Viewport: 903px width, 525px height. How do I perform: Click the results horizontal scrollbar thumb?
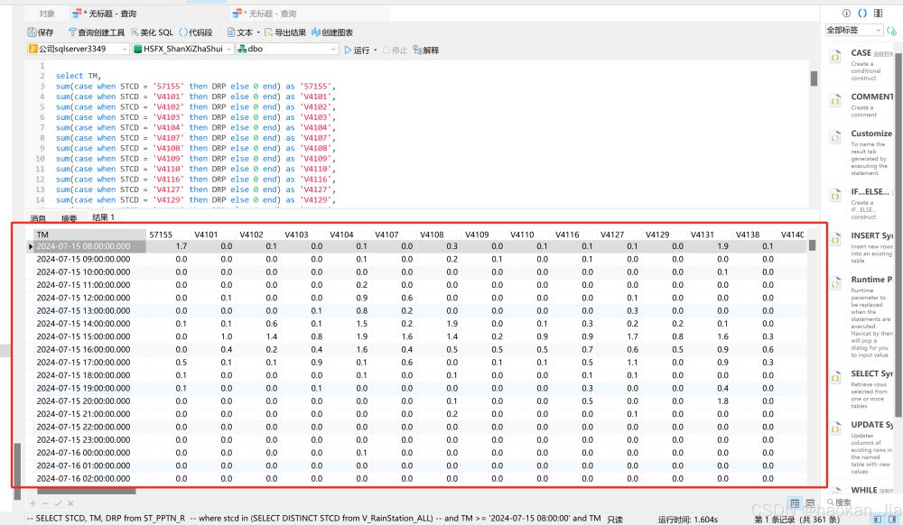pos(87,491)
